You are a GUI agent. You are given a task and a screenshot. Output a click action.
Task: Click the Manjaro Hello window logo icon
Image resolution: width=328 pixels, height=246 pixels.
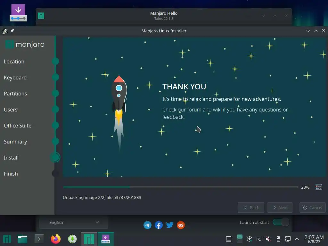41,16
